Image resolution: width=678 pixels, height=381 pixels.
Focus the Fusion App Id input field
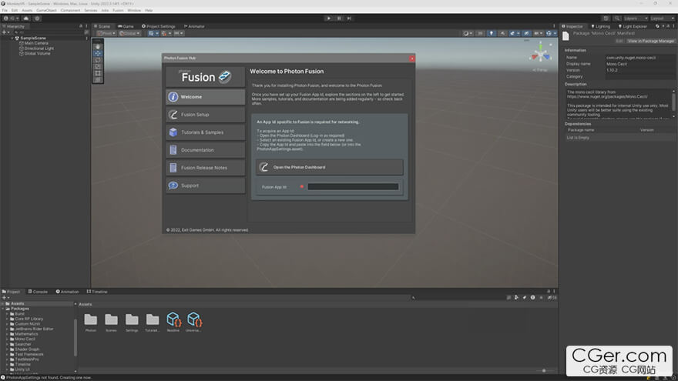(x=353, y=186)
